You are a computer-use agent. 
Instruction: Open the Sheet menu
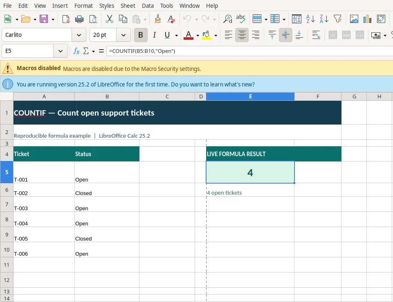(x=128, y=5)
